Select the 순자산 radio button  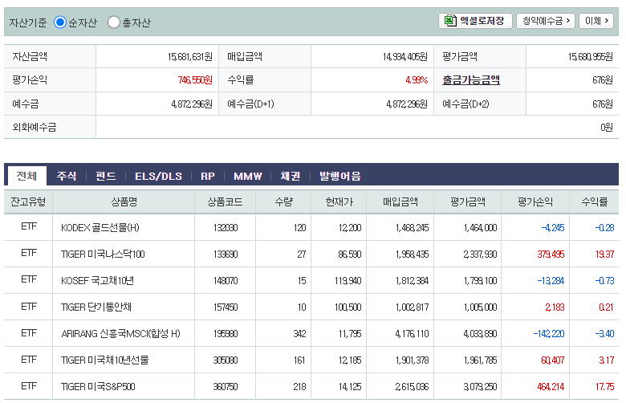coord(60,22)
